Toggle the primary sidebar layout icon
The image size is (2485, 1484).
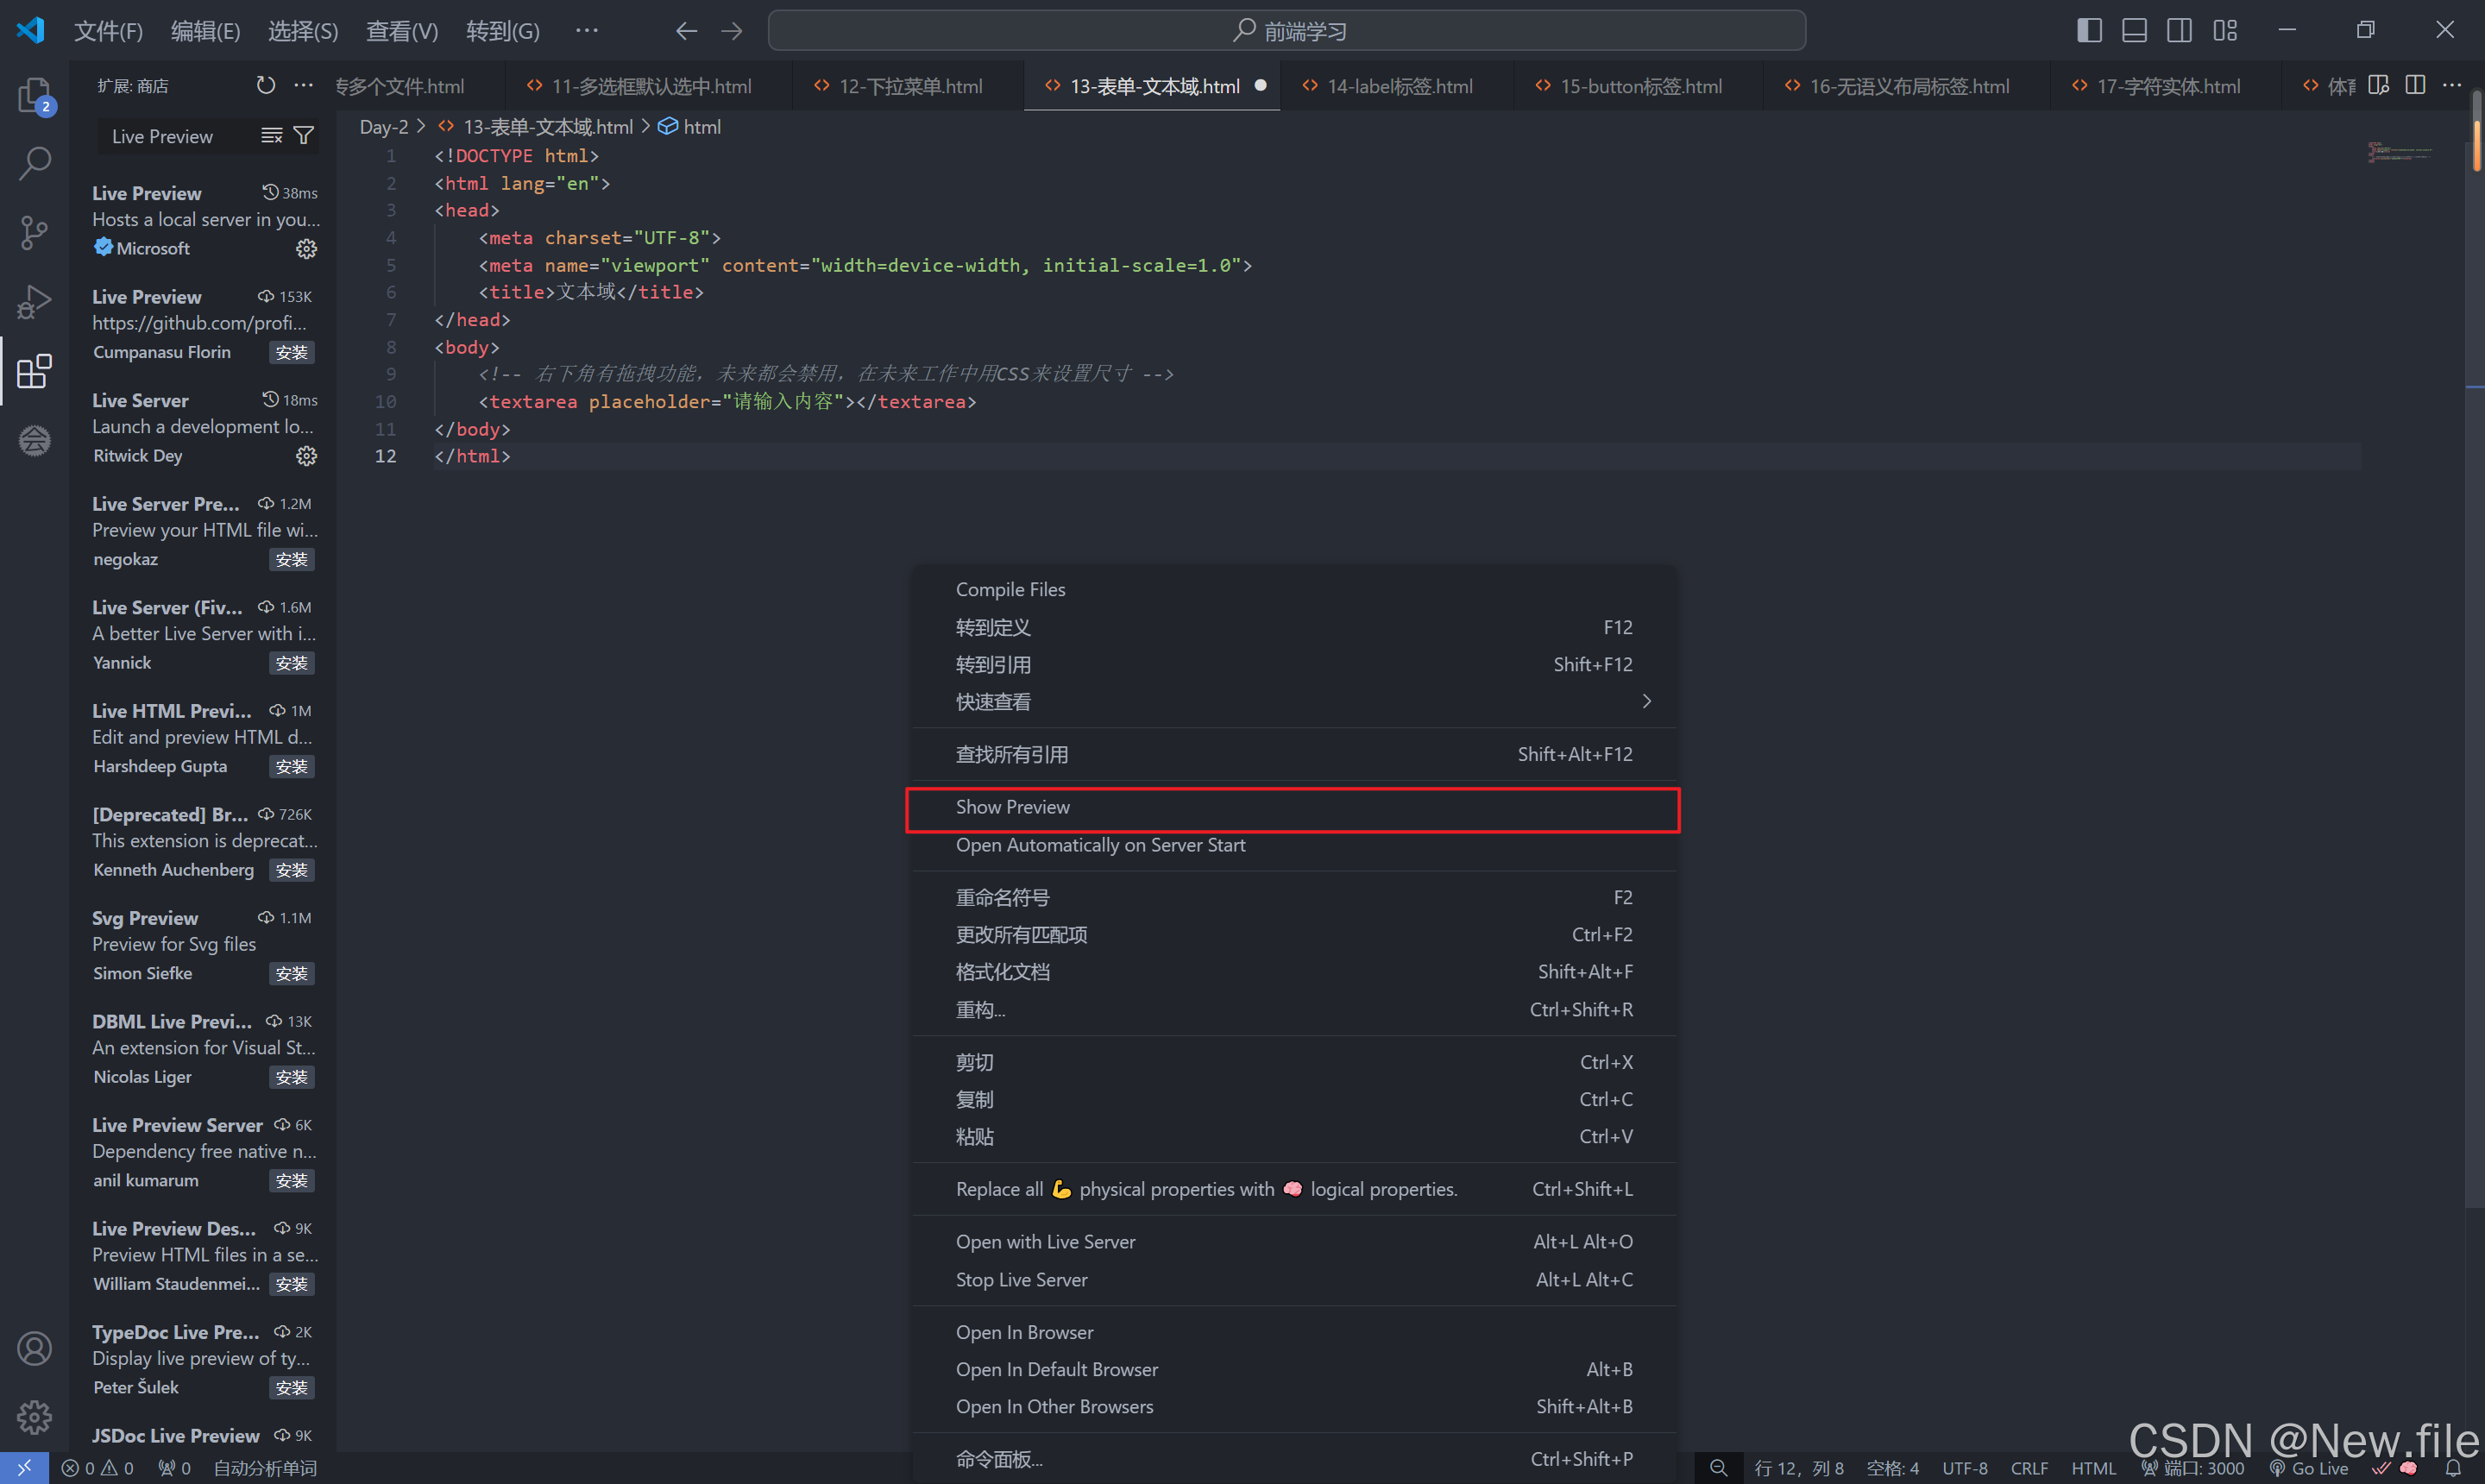point(2088,31)
